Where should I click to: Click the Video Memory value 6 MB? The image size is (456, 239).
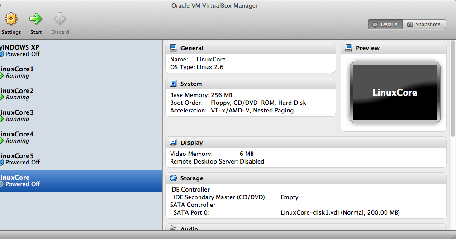pos(247,154)
